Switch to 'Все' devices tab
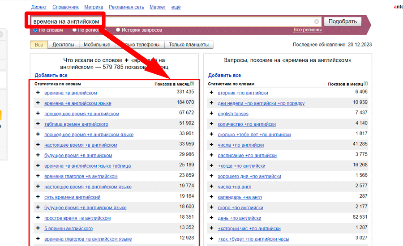This screenshot has height=246, width=403. tap(39, 45)
